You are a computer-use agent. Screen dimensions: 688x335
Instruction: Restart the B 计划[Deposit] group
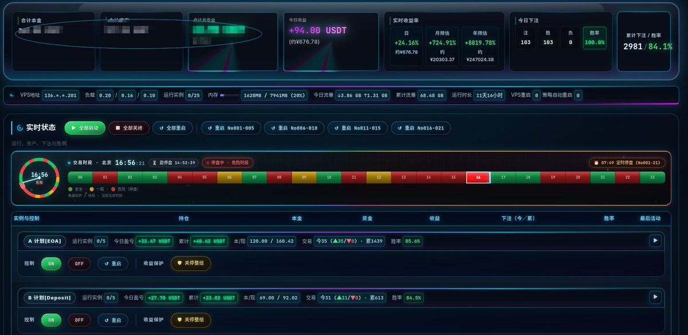click(x=112, y=320)
